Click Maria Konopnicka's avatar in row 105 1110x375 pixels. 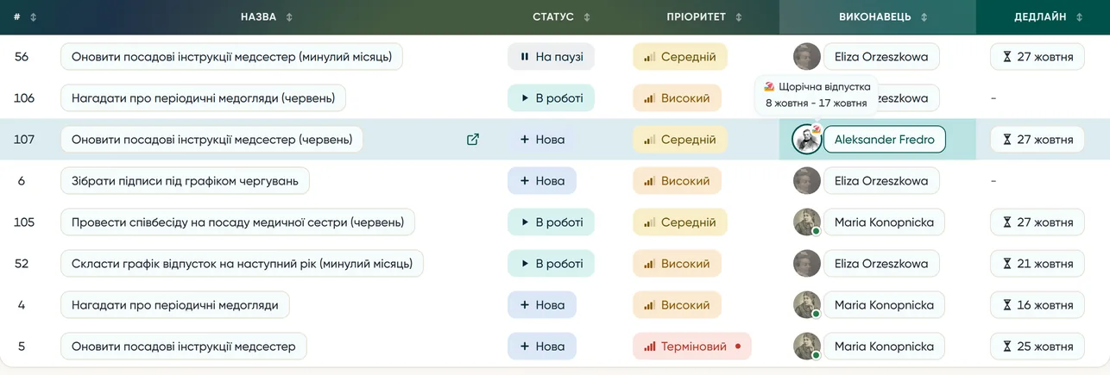[807, 222]
